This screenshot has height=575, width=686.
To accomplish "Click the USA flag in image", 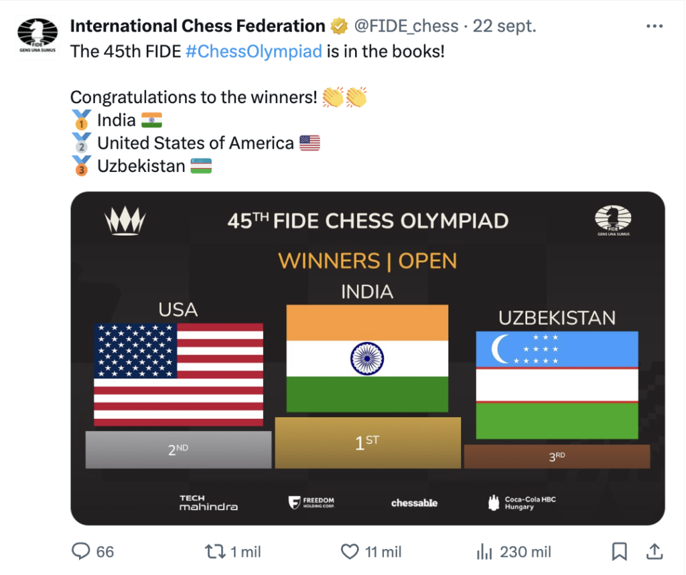I will coord(178,374).
